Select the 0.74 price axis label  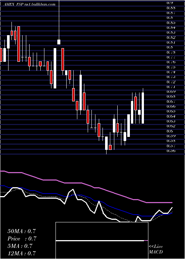tap(171, 72)
